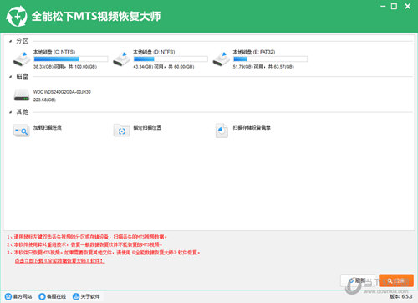Viewport: 418px width, 303px height.
Task: Maximize the application window
Action: click(394, 6)
